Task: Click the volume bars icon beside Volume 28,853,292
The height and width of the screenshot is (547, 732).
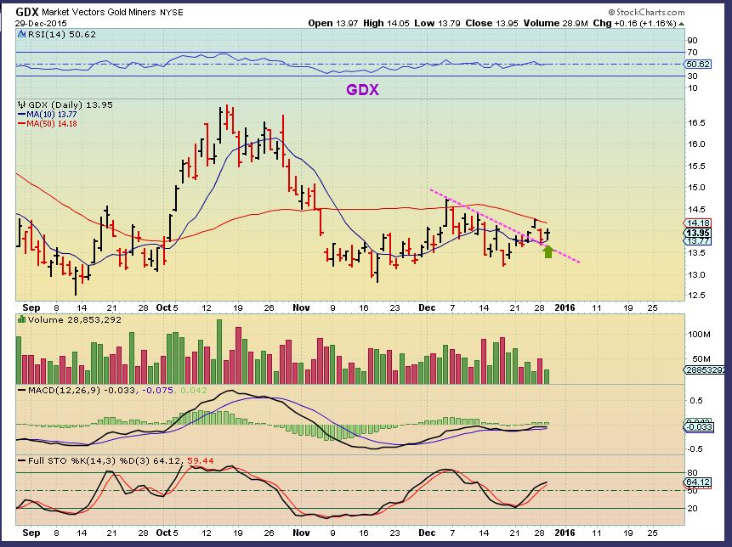Action: pyautogui.click(x=21, y=319)
